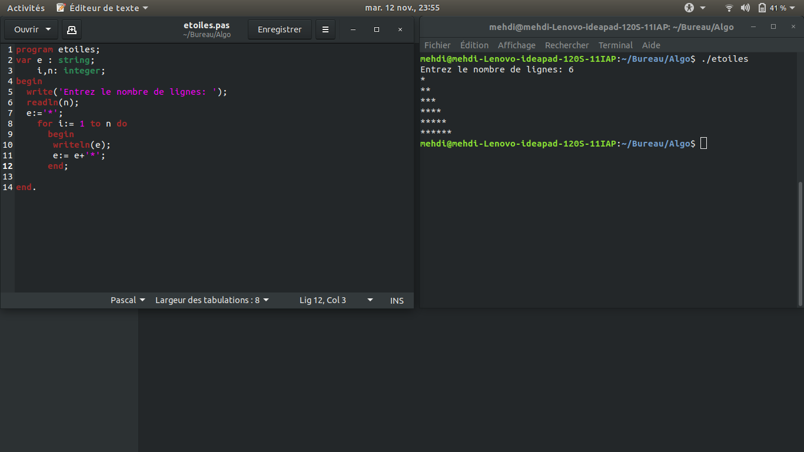Click 'Entrez le nombre de lignes: 6' output
This screenshot has height=452, width=804.
pyautogui.click(x=497, y=69)
